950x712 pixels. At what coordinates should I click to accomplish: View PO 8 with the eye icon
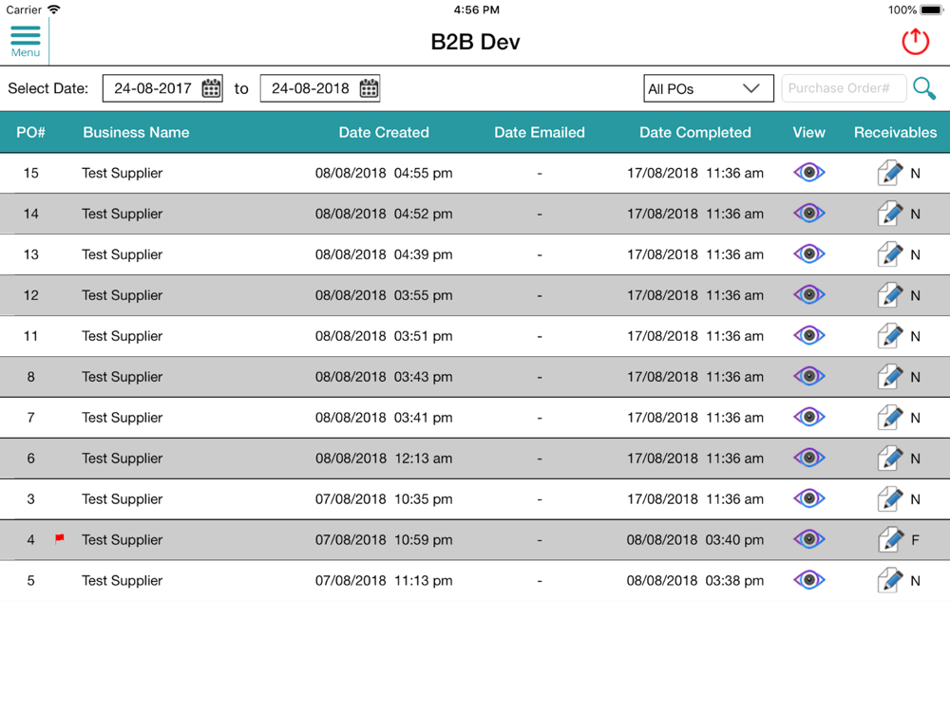[808, 376]
